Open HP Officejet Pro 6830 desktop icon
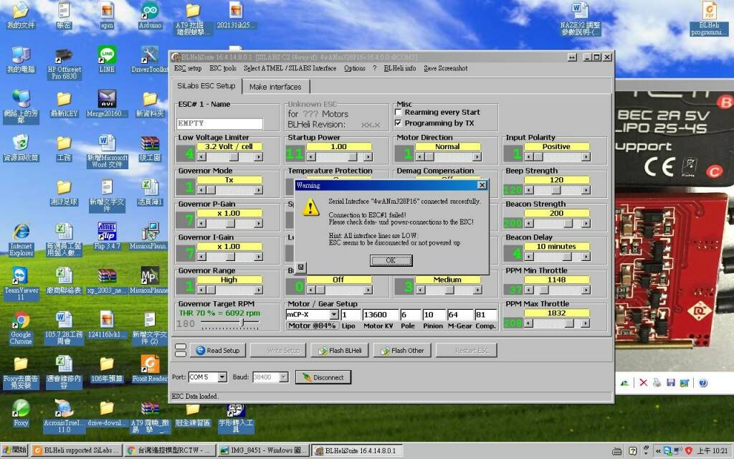Screen dimensions: 734x459 (64, 63)
